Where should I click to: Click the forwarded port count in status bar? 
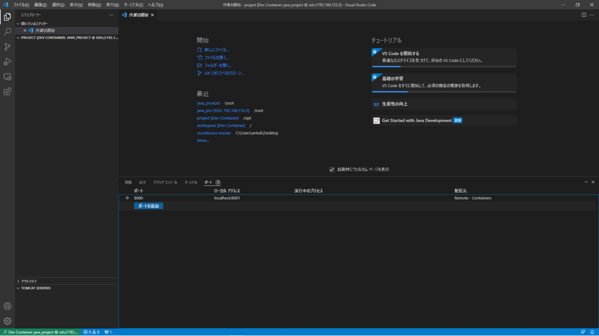click(108, 332)
